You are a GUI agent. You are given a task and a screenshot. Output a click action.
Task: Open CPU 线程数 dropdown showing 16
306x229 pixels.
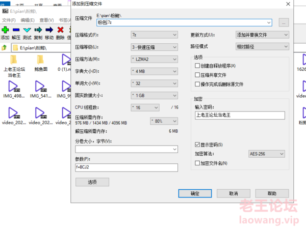click(145, 107)
